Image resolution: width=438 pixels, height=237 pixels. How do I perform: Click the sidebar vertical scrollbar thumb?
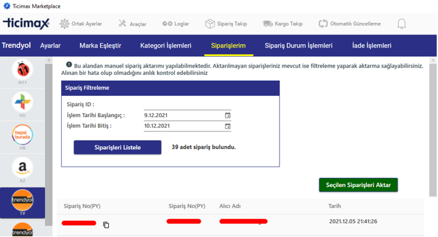pos(49,145)
